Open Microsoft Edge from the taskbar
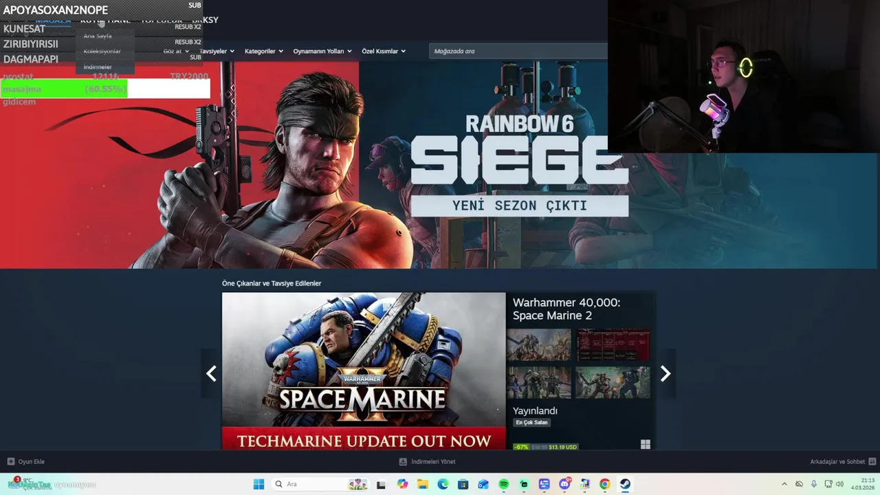Screen dimensions: 880x495 [x=443, y=484]
